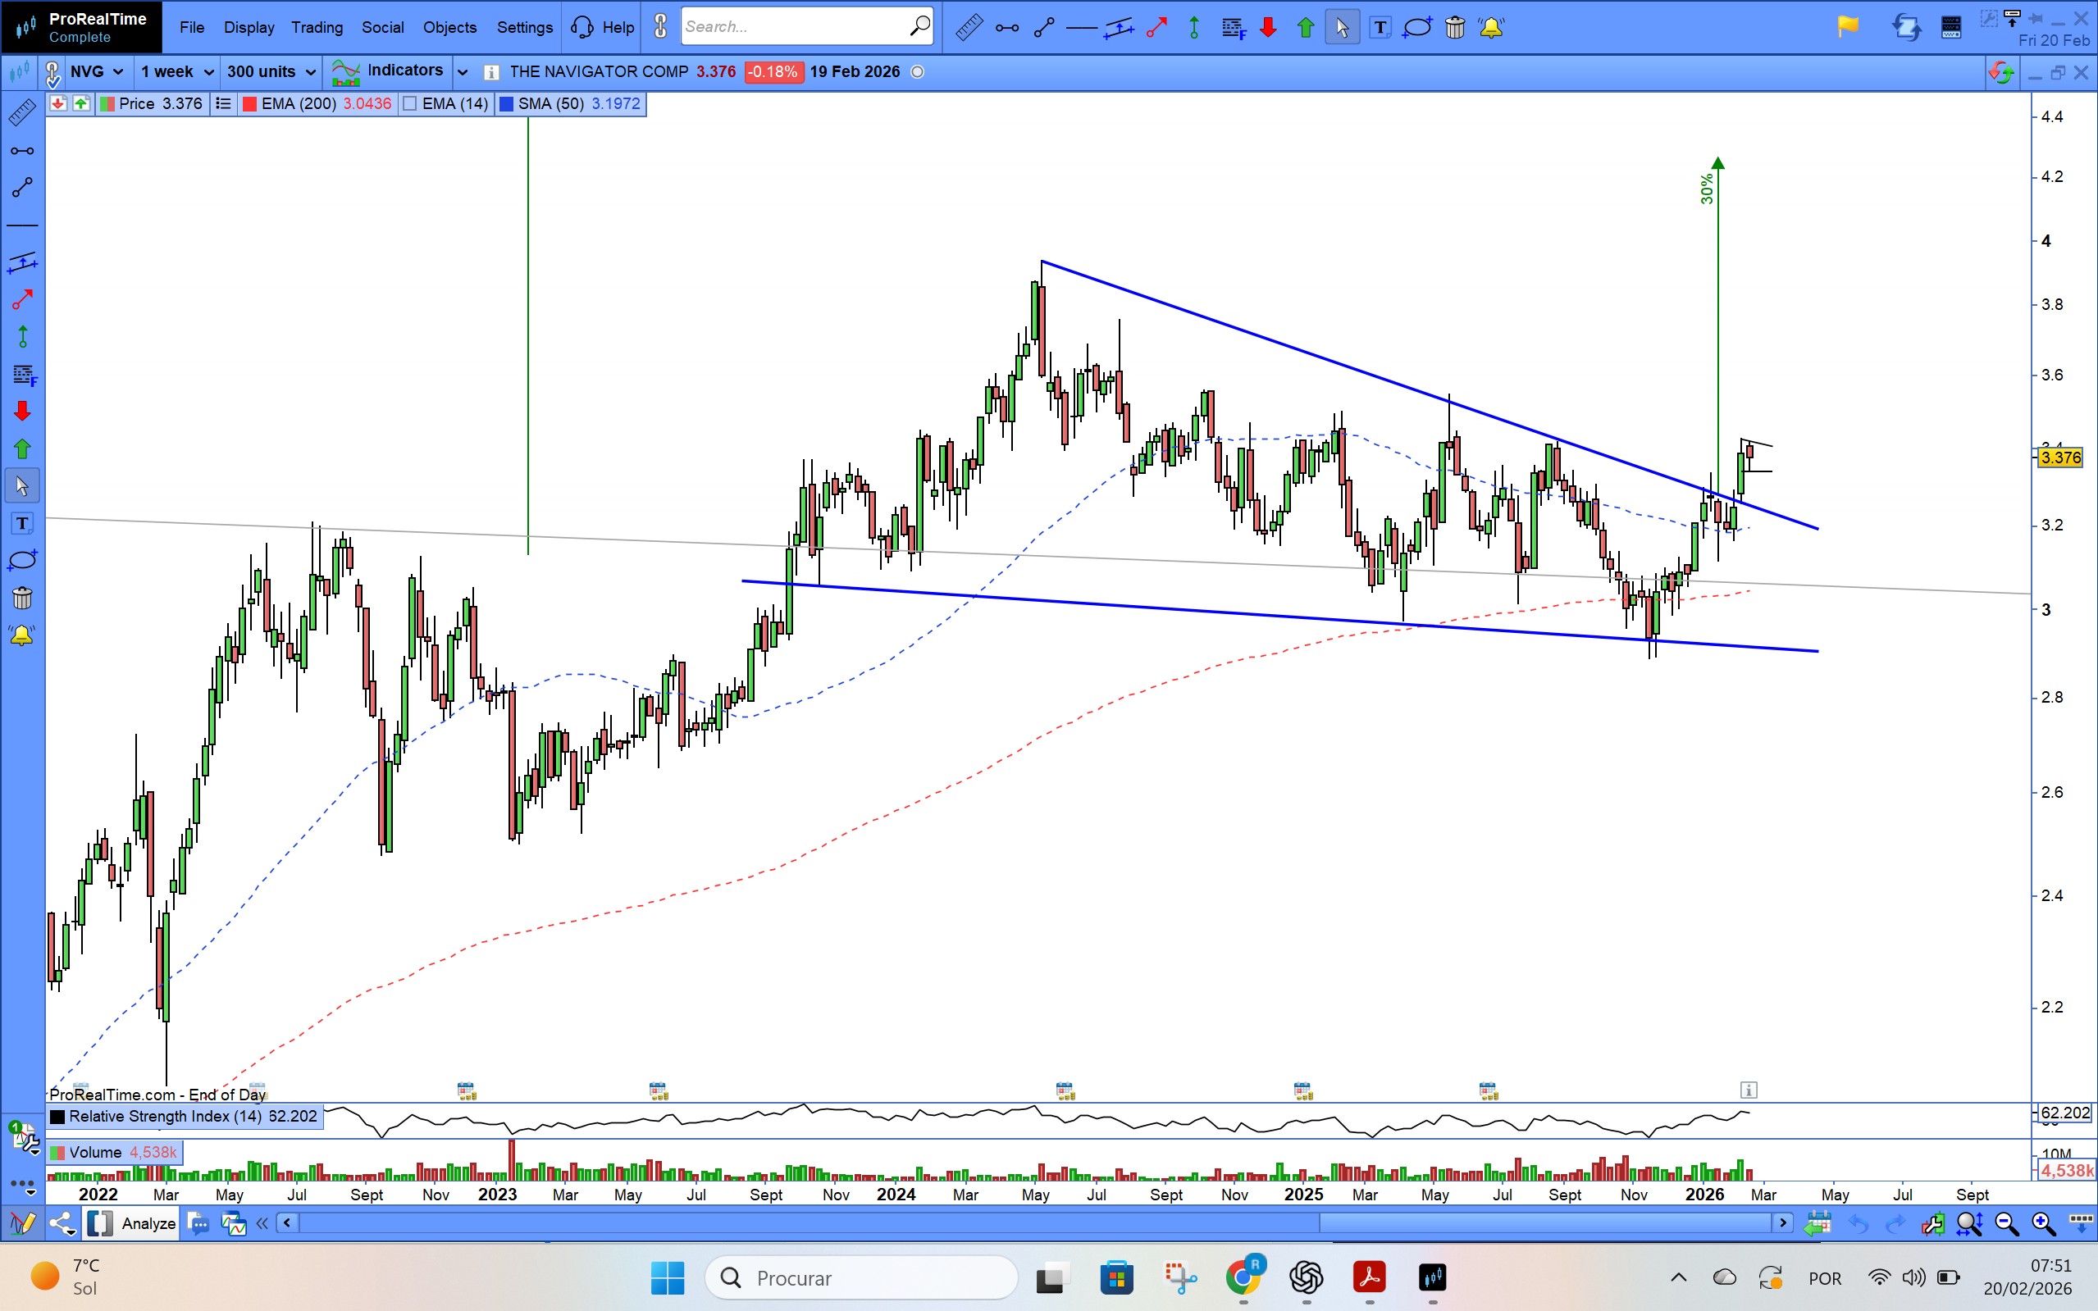The width and height of the screenshot is (2098, 1311).
Task: Click the Trash delete objects icon in sidebar
Action: (x=21, y=599)
